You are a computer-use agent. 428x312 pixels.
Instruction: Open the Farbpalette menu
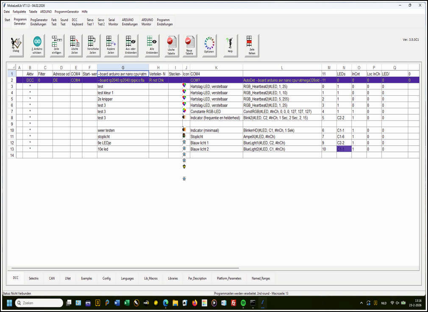[x=19, y=12]
